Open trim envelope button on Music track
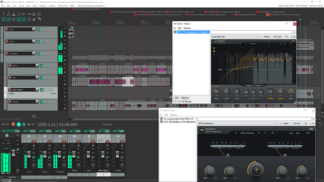This screenshot has width=324, height=182. [47, 41]
